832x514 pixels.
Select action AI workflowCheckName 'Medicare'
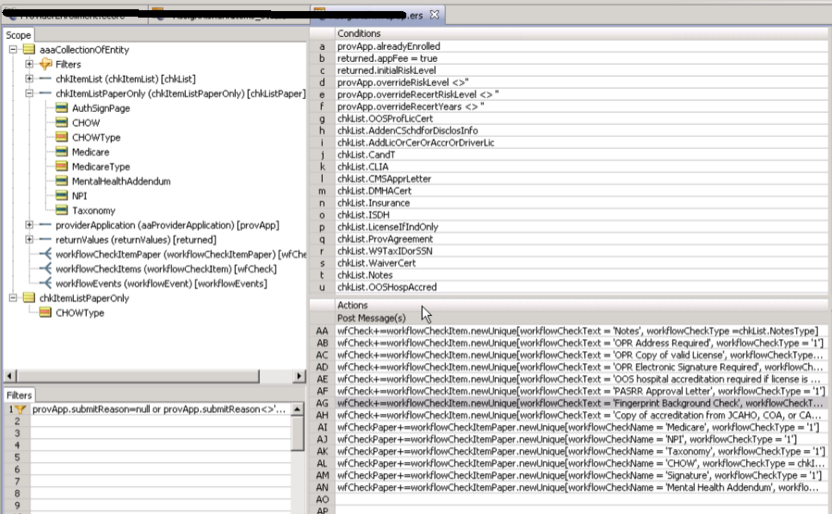coord(581,428)
